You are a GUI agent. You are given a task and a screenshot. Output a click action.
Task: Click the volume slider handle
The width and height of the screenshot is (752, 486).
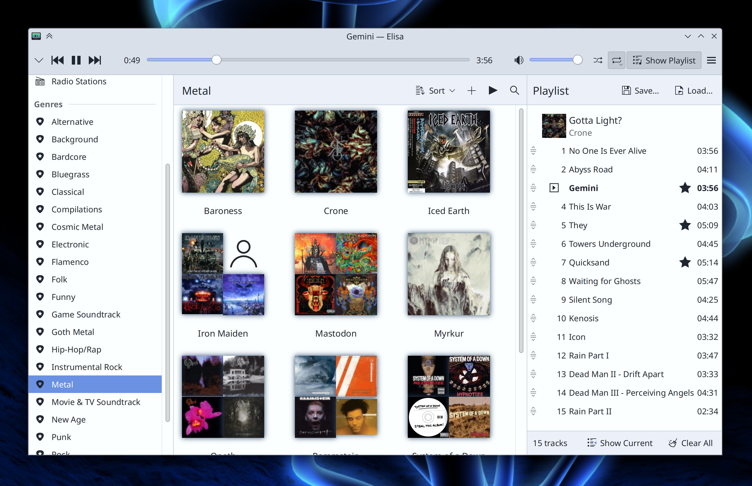(577, 60)
